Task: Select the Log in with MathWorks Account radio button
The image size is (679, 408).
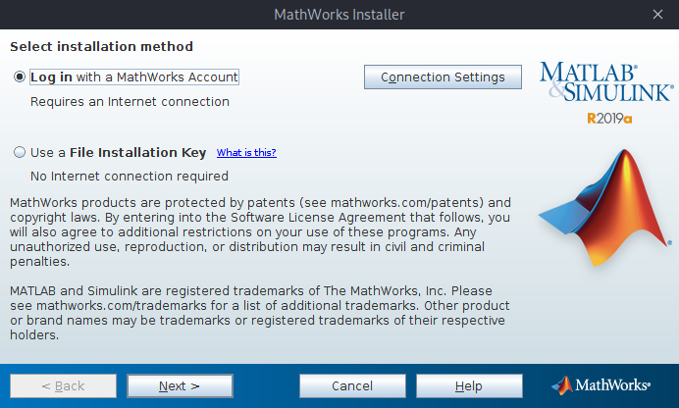Action: click(20, 77)
